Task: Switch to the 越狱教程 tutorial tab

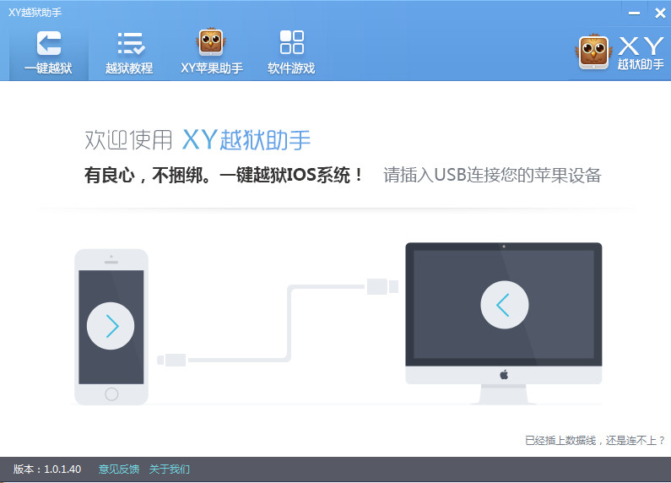Action: click(x=129, y=52)
